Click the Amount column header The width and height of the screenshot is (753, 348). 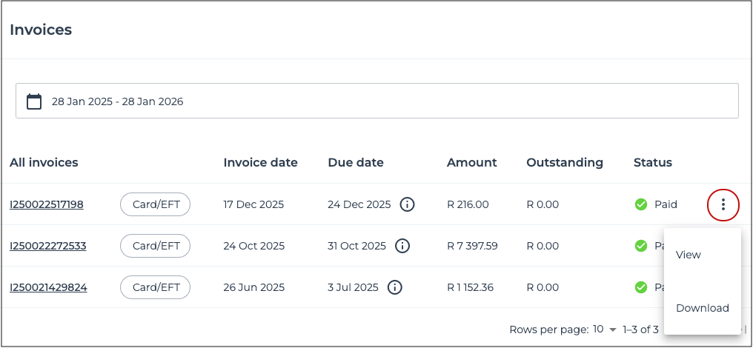[x=471, y=162]
